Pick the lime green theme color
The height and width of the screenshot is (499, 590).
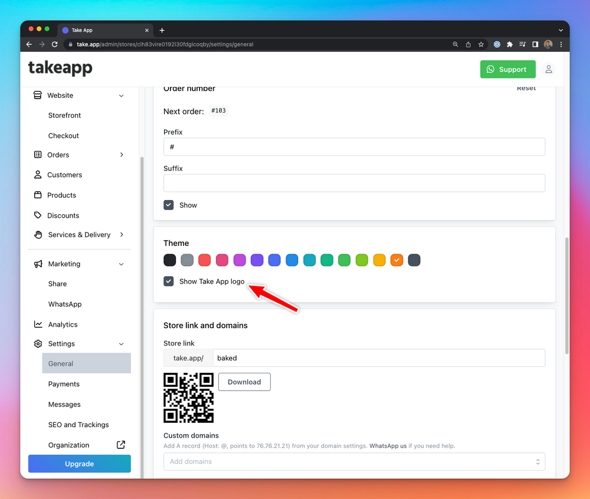point(362,260)
